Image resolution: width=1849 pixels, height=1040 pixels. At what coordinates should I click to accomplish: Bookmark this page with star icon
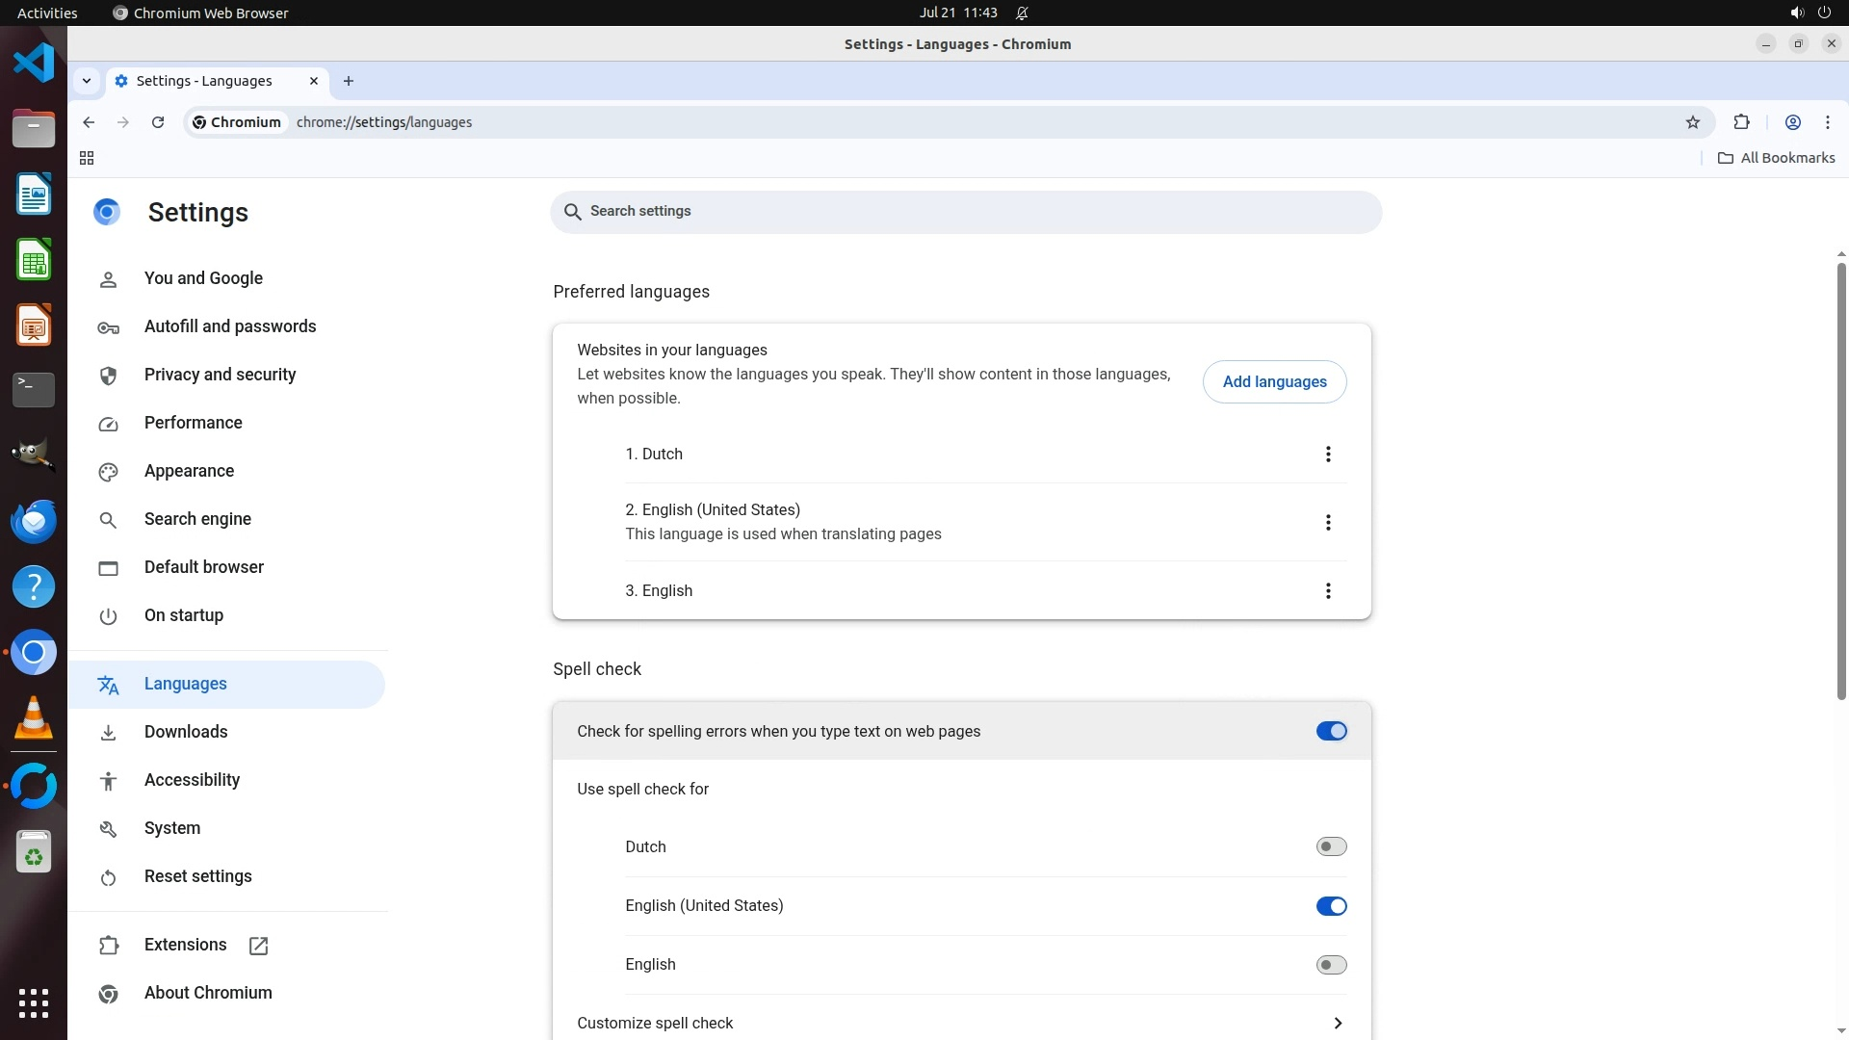tap(1693, 122)
